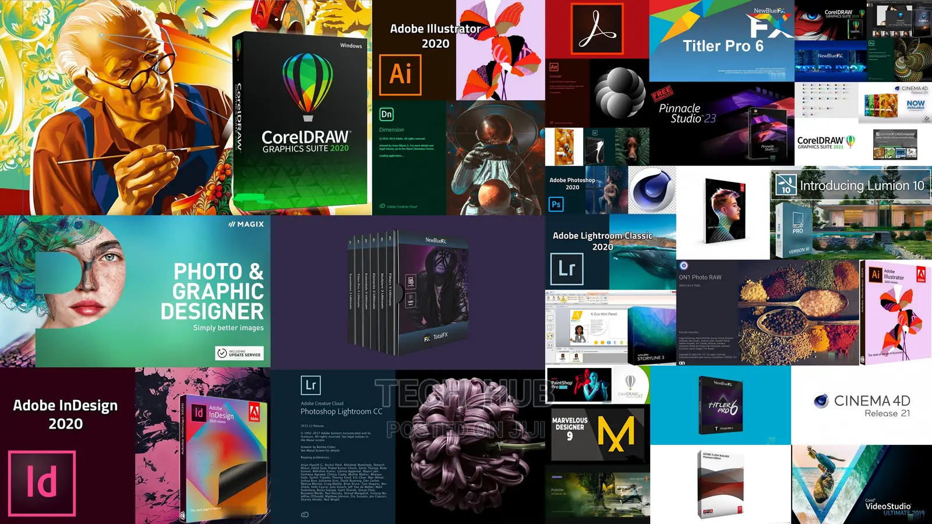Select the NewBlue TotalFX box set
Image resolution: width=932 pixels, height=524 pixels.
(408, 293)
